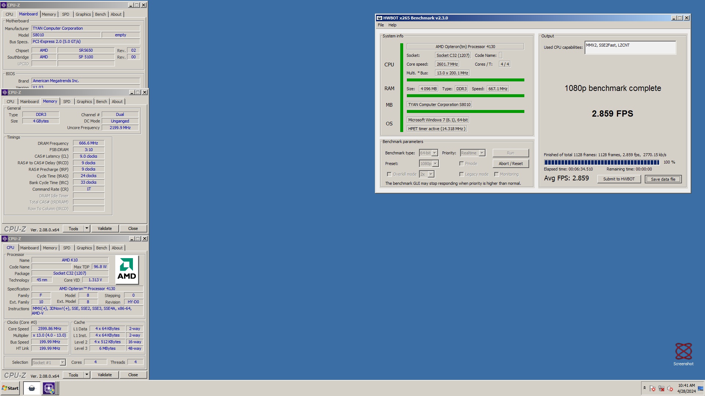The height and width of the screenshot is (396, 705).
Task: Switch to Graphics tab in CPU-Z Memory window
Action: pos(84,102)
